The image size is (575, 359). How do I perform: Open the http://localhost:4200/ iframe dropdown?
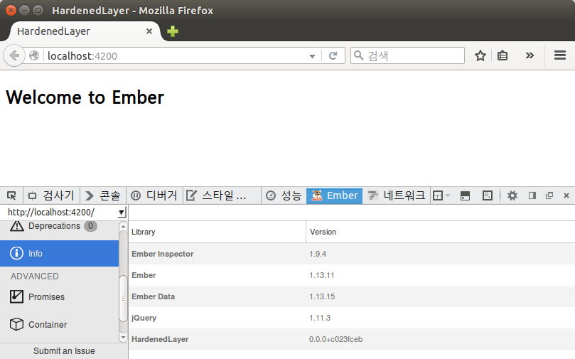point(121,213)
